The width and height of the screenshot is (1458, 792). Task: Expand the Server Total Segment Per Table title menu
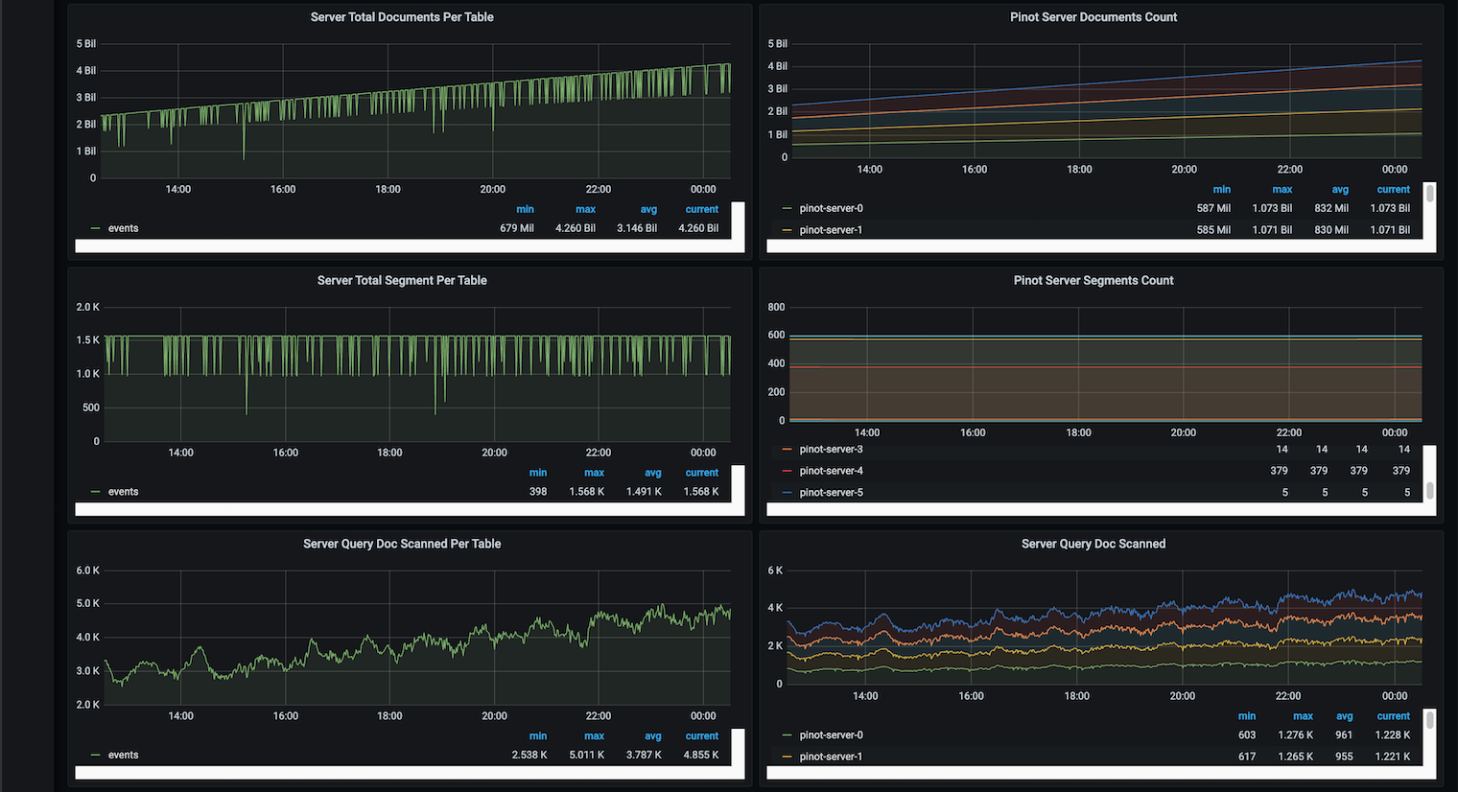[x=402, y=281]
